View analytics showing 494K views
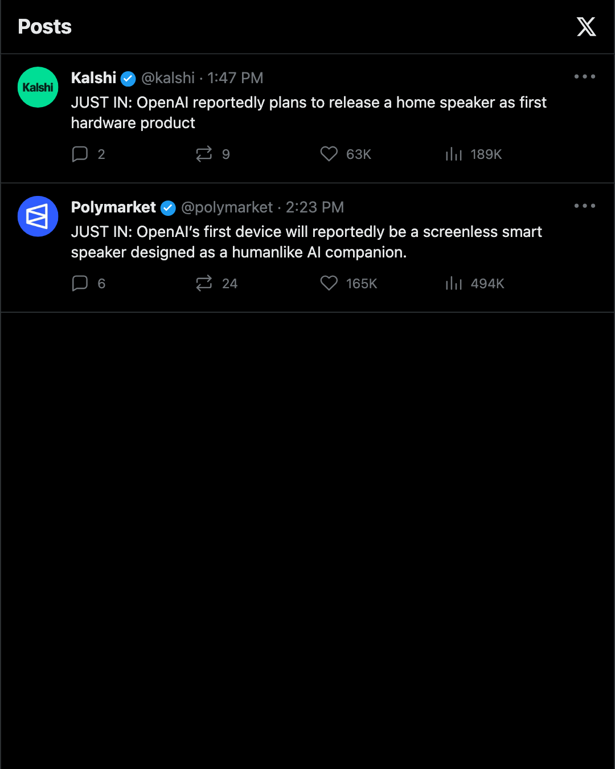Image resolution: width=615 pixels, height=769 pixels. [475, 284]
